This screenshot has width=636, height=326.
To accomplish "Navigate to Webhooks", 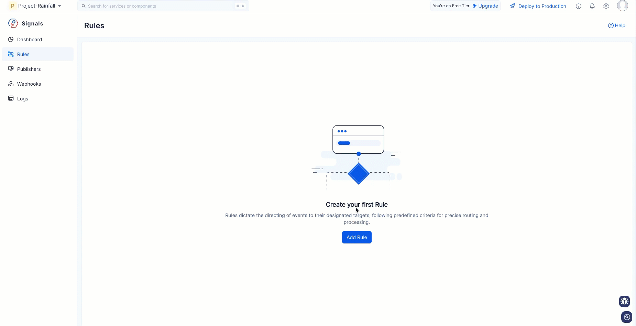I will click(x=29, y=84).
